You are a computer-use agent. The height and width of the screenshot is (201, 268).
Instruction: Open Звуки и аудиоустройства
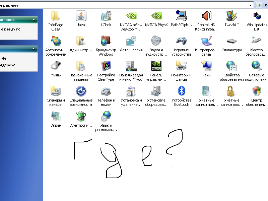point(156,41)
